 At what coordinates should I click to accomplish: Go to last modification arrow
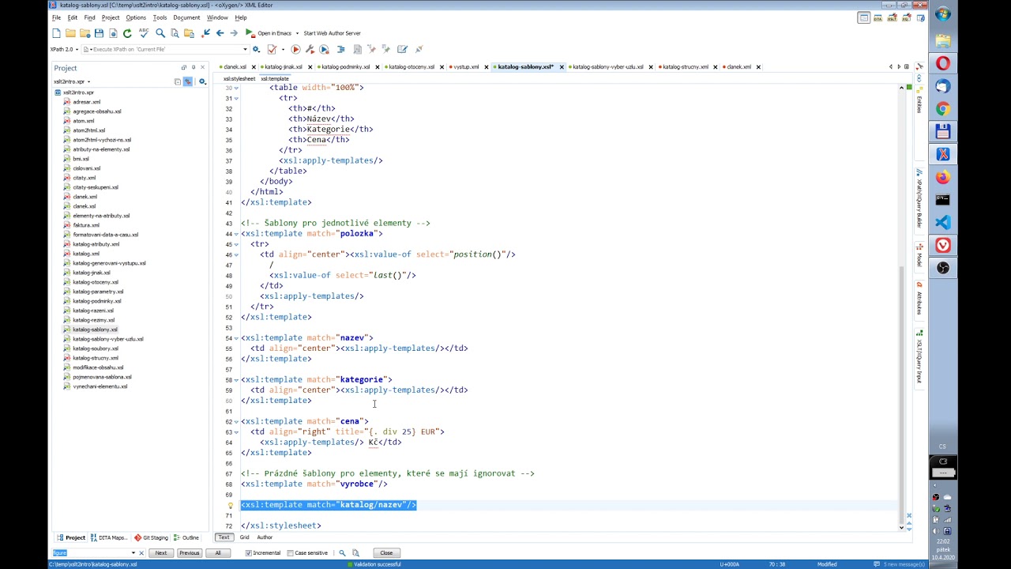pos(206,33)
